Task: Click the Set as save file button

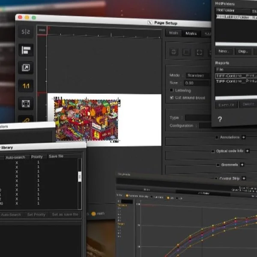Action: point(65,214)
